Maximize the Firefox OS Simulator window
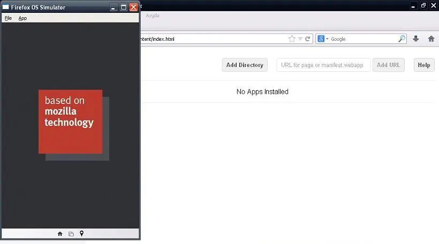This screenshot has width=439, height=244. pyautogui.click(x=124, y=8)
